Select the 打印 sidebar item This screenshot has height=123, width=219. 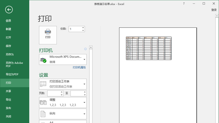(x=14, y=83)
